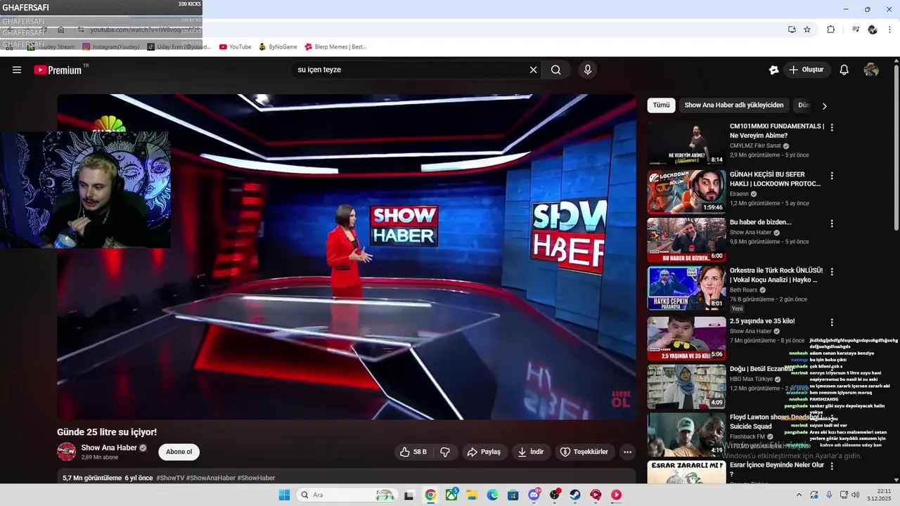This screenshot has height=506, width=900.
Task: Select the Tümü filter chip
Action: pos(662,105)
